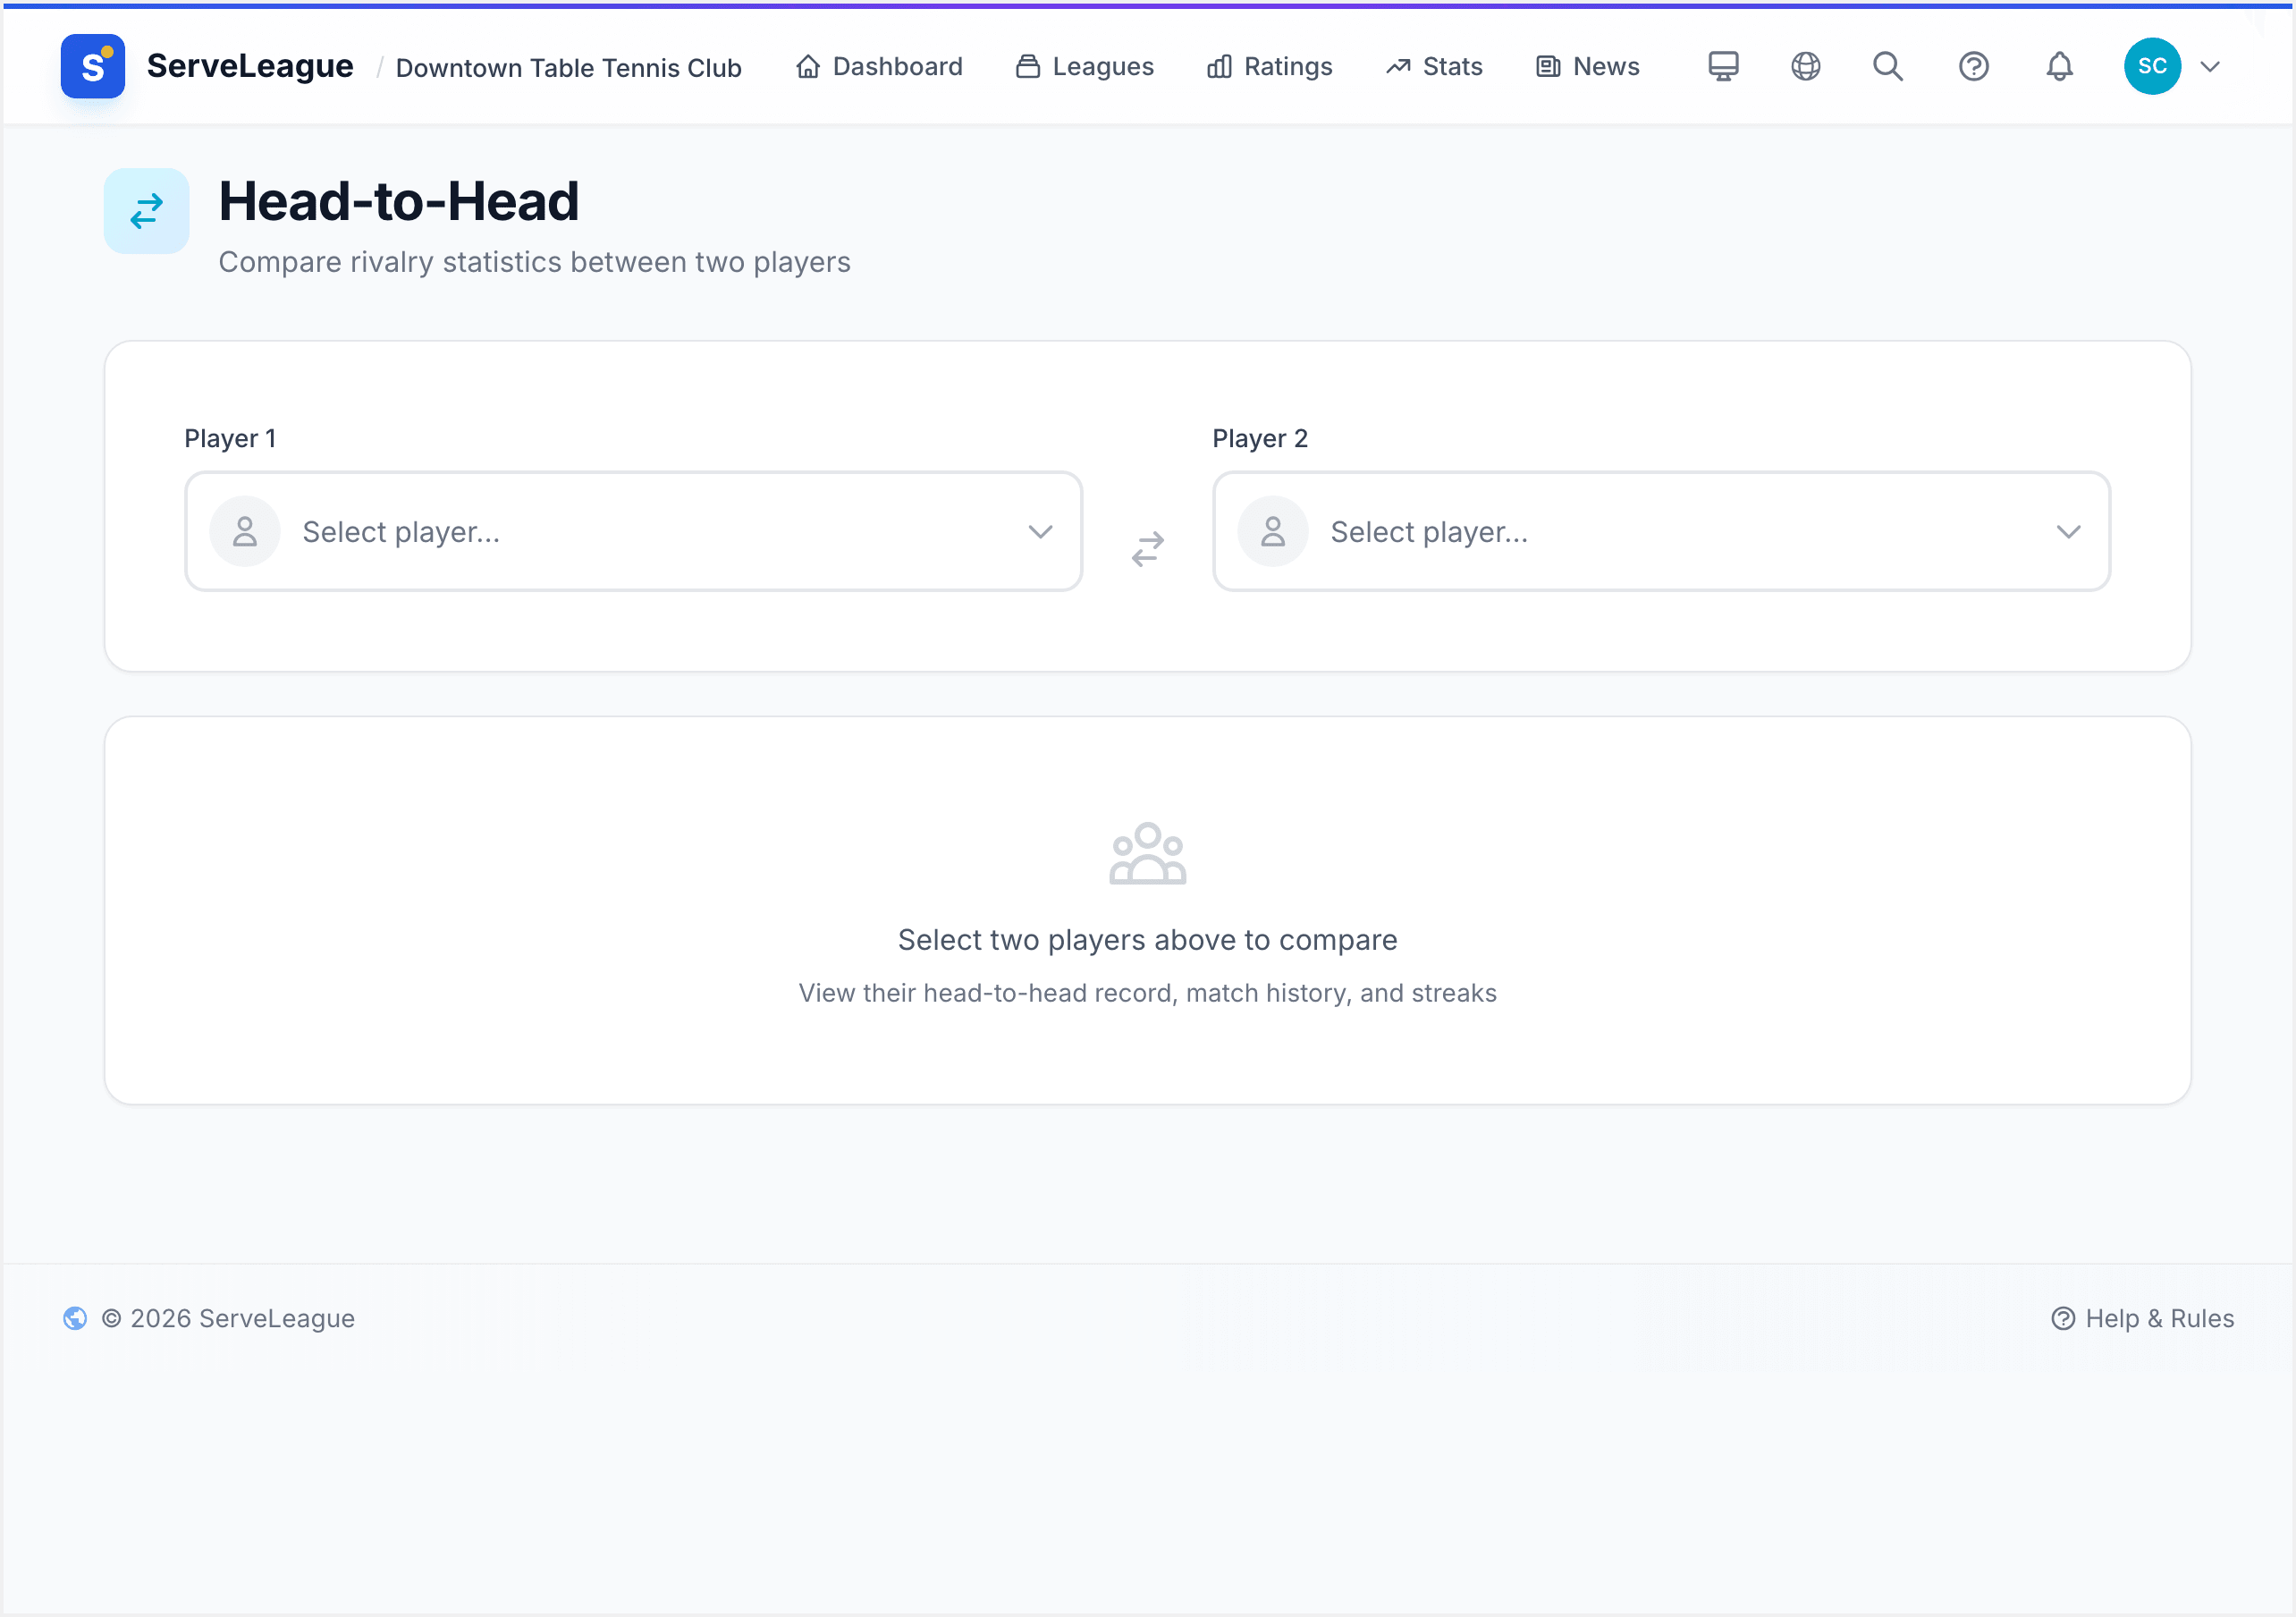Open the Help & Rules footer link
Image resolution: width=2296 pixels, height=1617 pixels.
pos(2142,1317)
